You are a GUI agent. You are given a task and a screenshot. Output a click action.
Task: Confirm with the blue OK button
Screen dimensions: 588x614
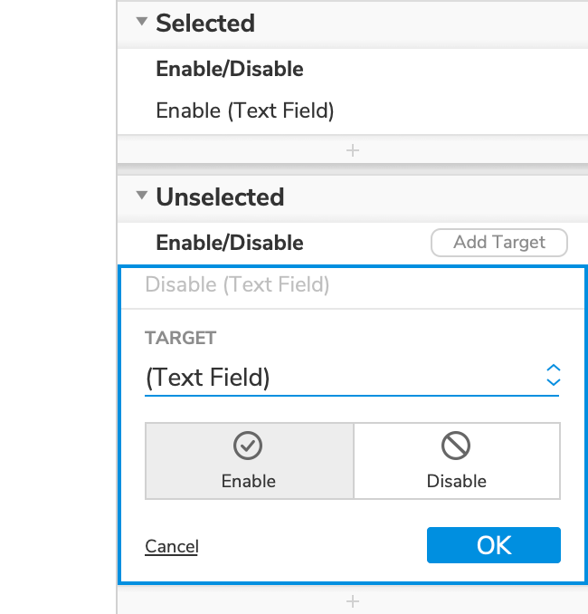coord(494,545)
